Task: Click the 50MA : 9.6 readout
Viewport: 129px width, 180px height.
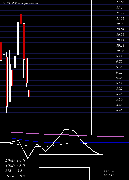Action: [x=15, y=161]
